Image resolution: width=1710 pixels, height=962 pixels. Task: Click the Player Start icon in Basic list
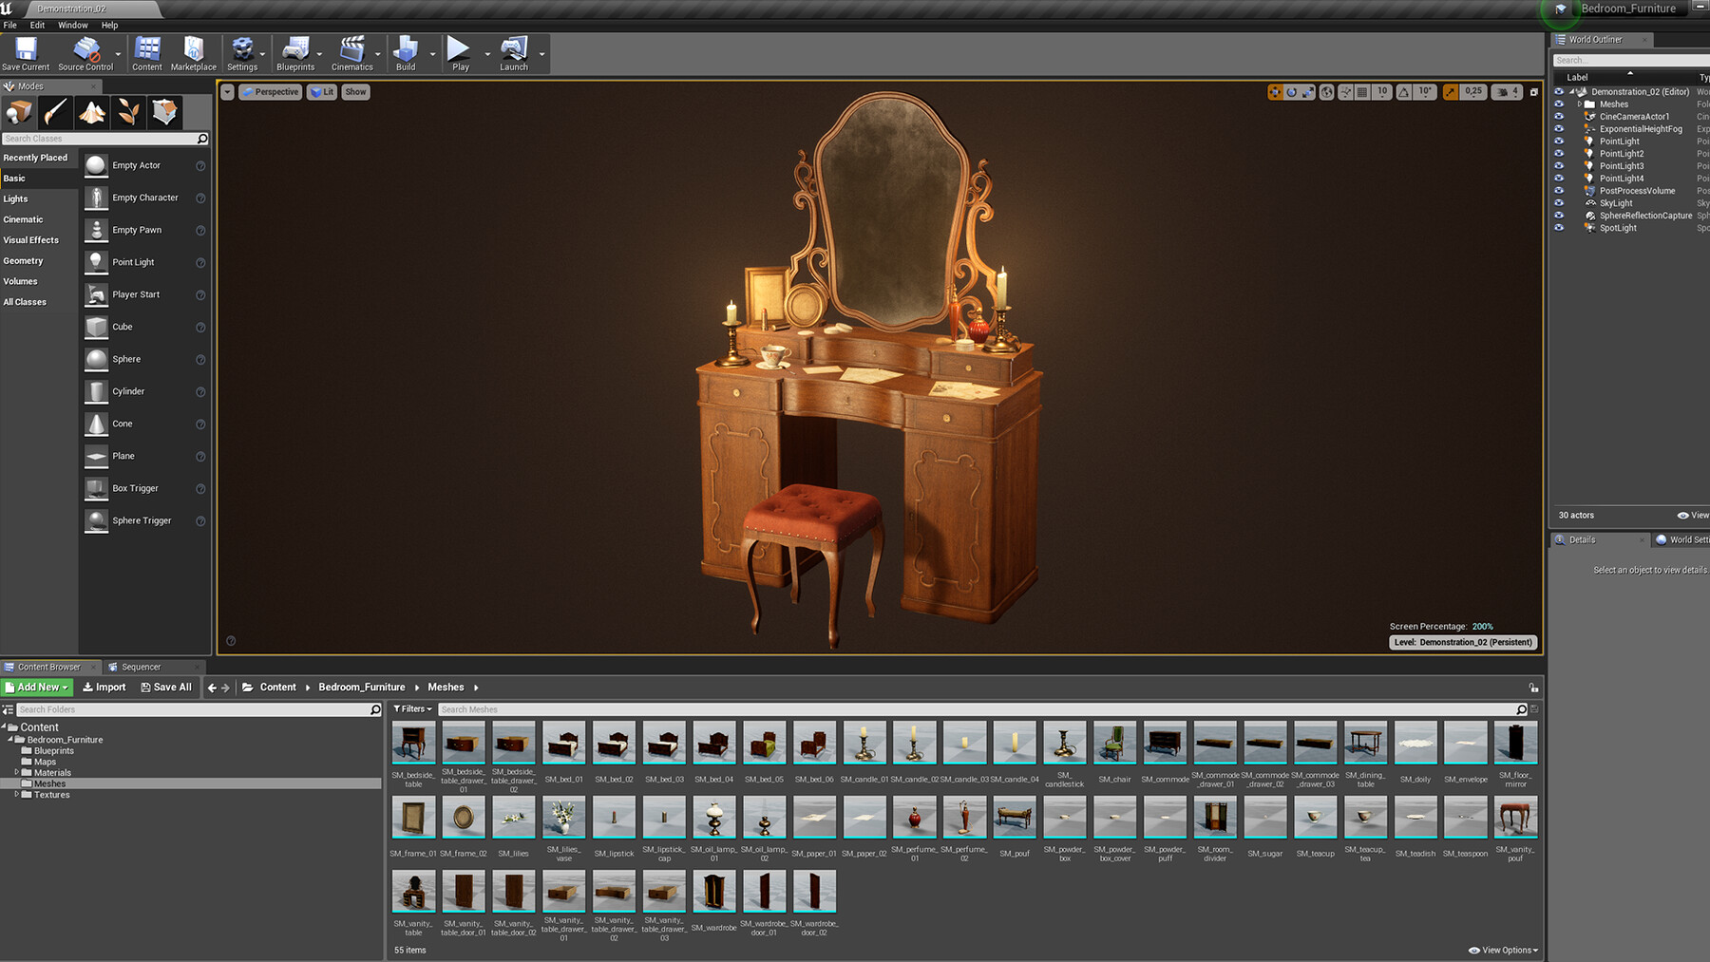pyautogui.click(x=96, y=294)
